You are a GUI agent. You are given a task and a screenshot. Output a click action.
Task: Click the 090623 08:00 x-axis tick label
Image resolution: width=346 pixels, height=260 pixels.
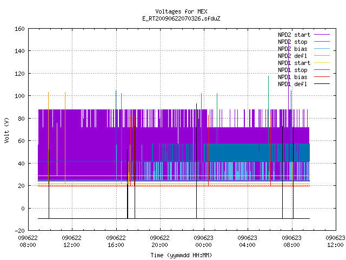pos(291,242)
